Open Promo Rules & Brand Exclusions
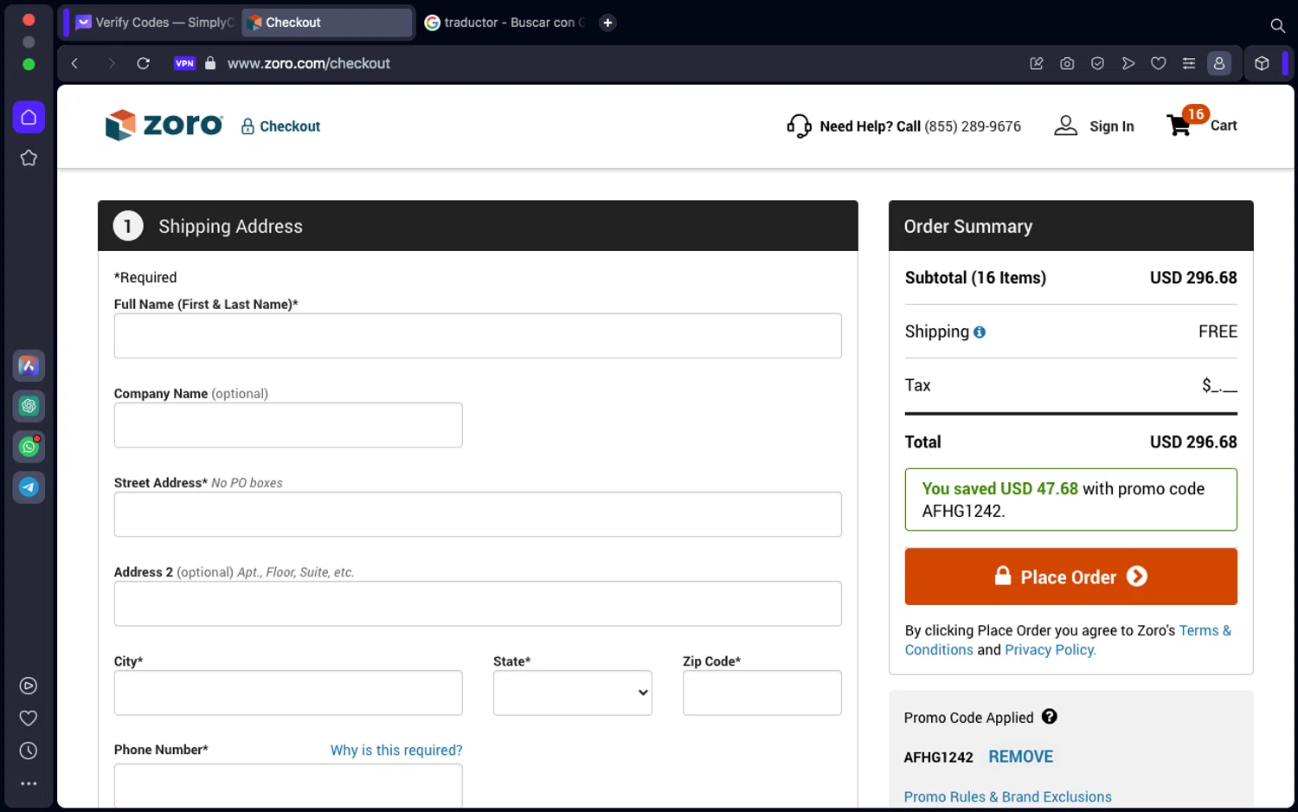Image resolution: width=1298 pixels, height=812 pixels. tap(1007, 796)
